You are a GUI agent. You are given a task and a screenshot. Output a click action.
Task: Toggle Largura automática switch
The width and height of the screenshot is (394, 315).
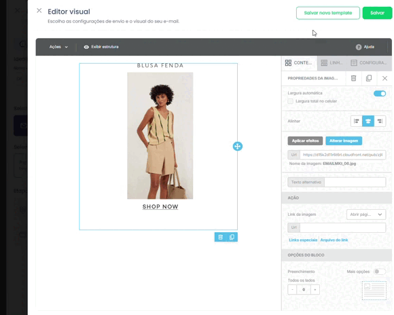[380, 94]
